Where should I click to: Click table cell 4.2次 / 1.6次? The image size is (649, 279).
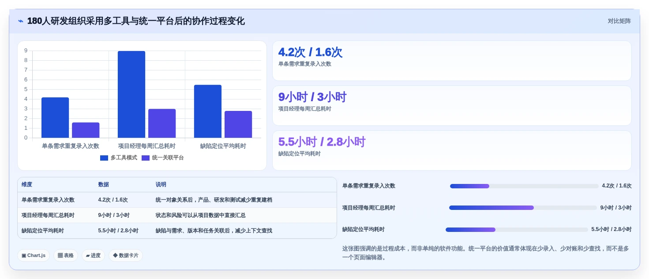(x=113, y=200)
